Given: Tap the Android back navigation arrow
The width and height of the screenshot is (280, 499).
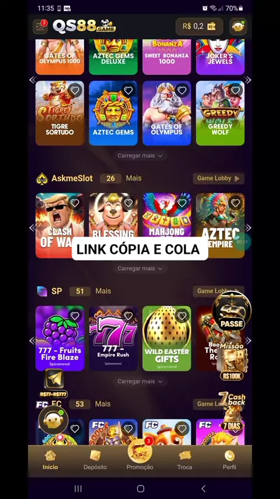Looking at the screenshot, I should coord(204,488).
